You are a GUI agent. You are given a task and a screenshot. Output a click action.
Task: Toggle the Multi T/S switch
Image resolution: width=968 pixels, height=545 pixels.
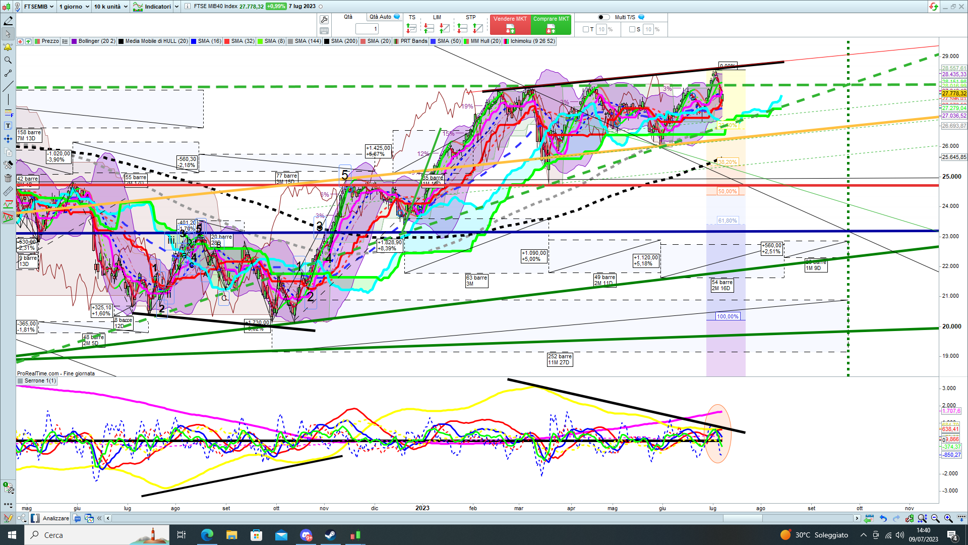(603, 17)
